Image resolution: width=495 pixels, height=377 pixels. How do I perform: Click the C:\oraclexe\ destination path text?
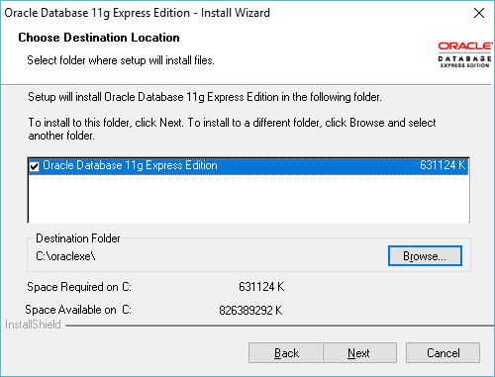click(65, 256)
